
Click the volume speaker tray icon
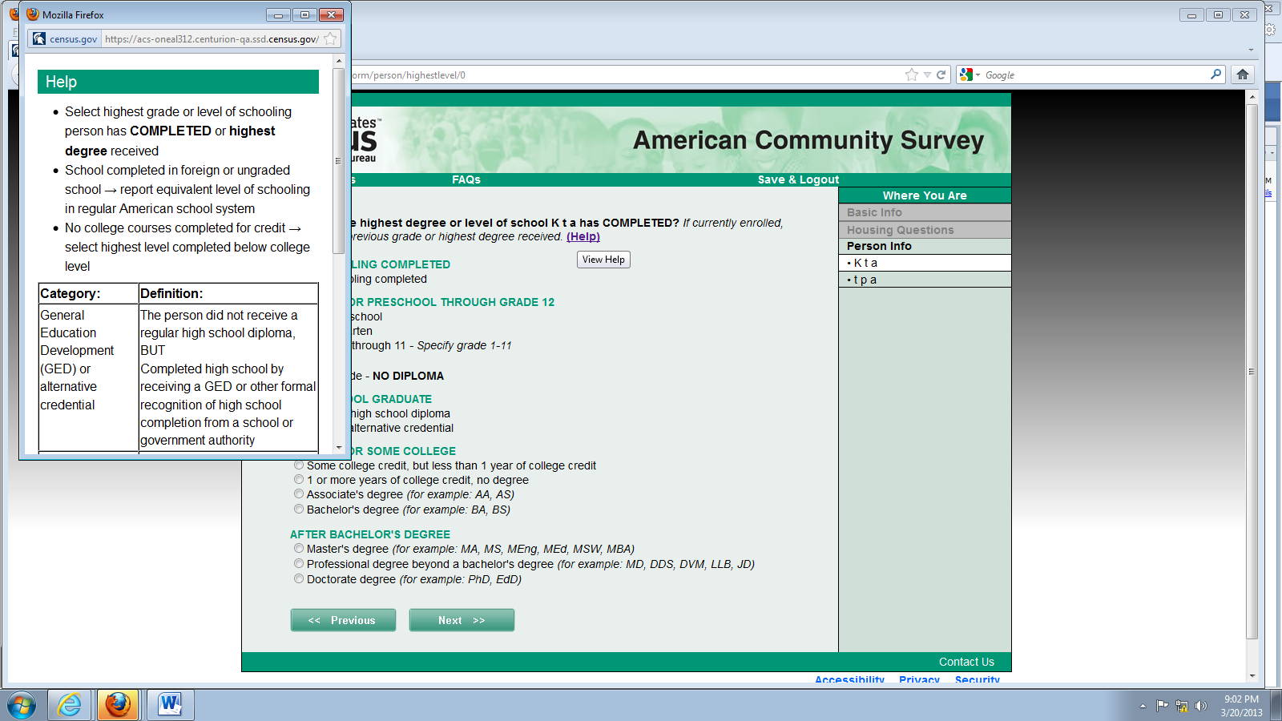(x=1200, y=706)
